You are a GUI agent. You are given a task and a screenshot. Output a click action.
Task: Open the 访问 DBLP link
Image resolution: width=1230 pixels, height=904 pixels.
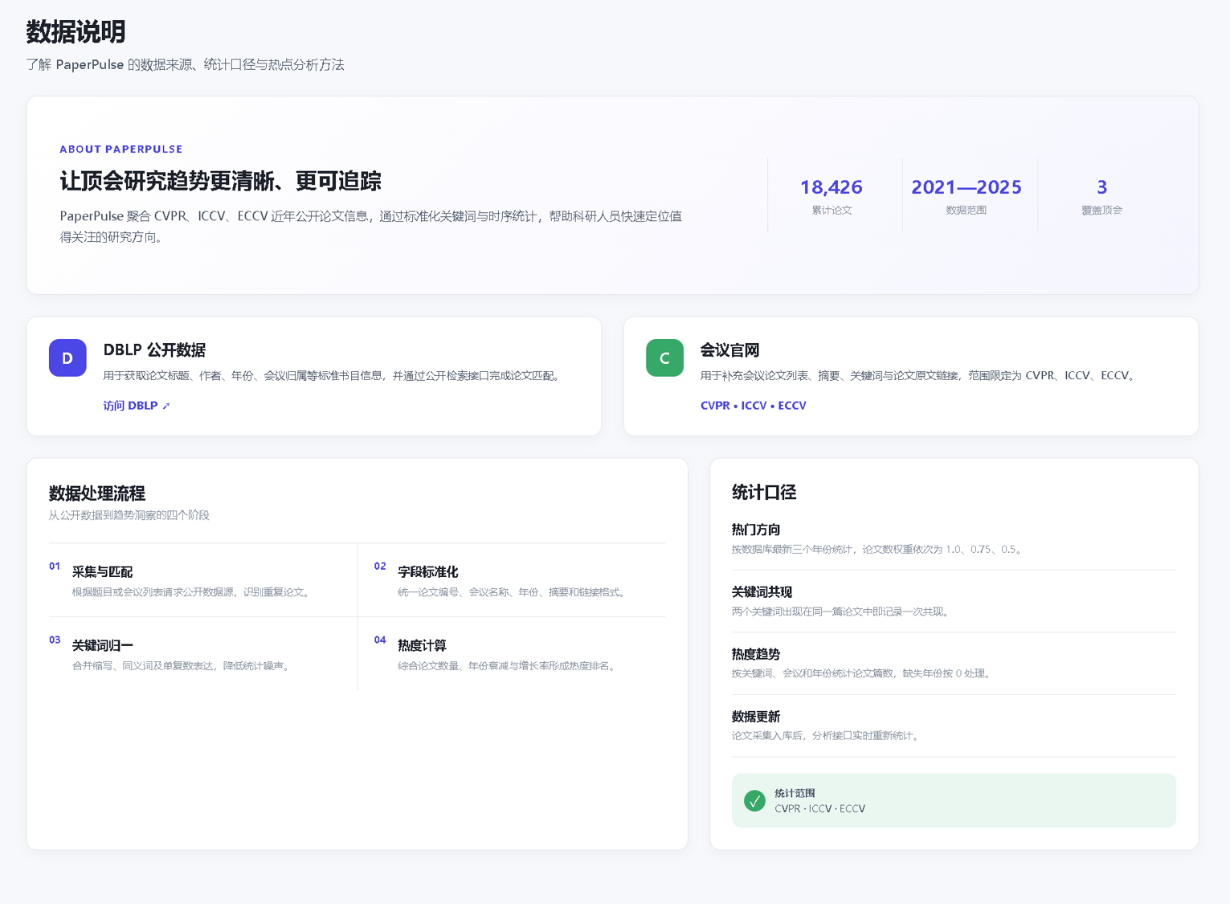[136, 406]
